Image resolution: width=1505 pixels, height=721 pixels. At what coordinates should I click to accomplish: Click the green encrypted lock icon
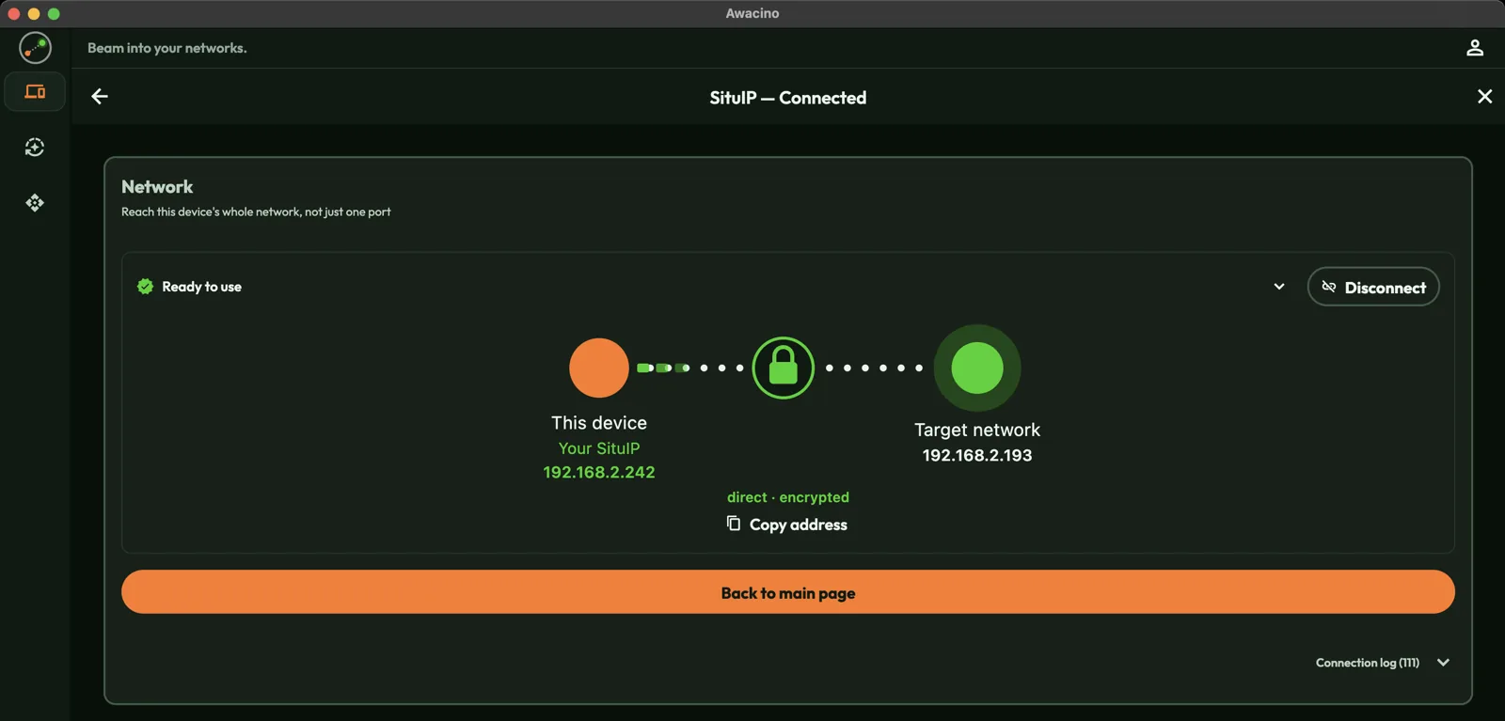pos(784,368)
